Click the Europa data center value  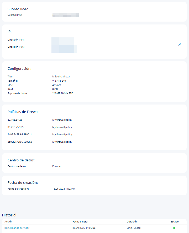pos(56,166)
